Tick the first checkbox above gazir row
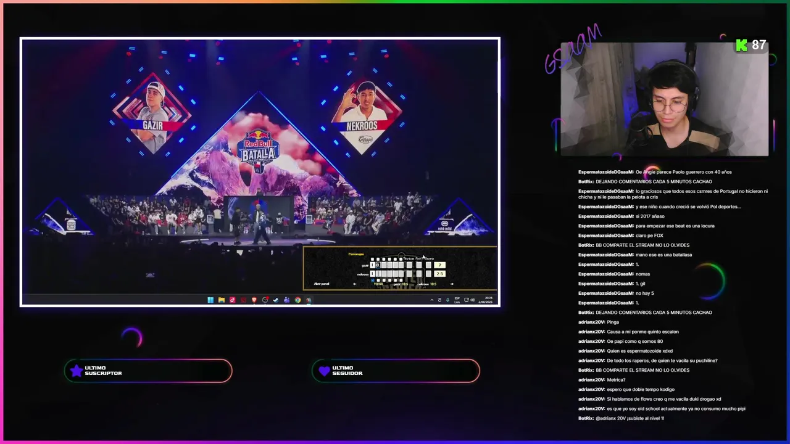Viewport: 790px width, 444px height. pyautogui.click(x=372, y=260)
